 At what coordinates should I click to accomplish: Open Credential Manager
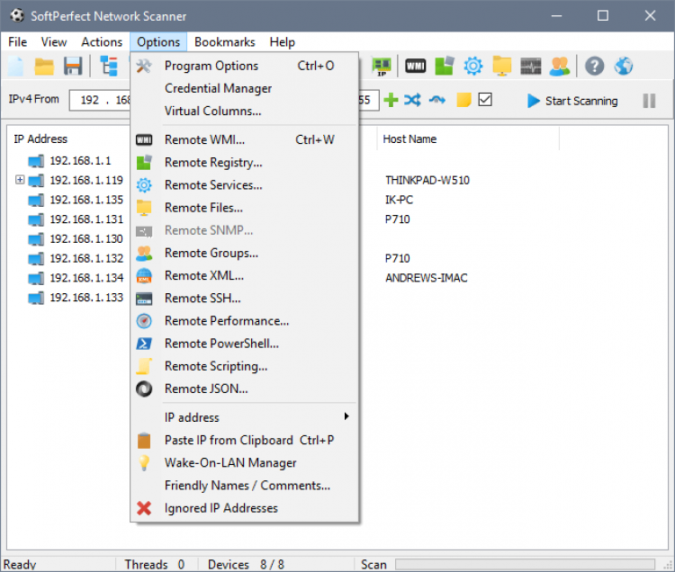click(x=245, y=89)
